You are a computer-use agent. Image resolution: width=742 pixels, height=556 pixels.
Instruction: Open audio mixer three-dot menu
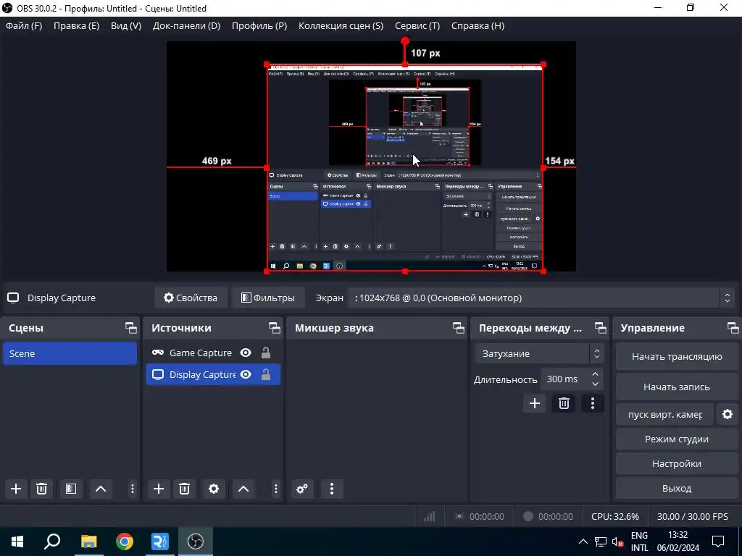click(x=332, y=489)
